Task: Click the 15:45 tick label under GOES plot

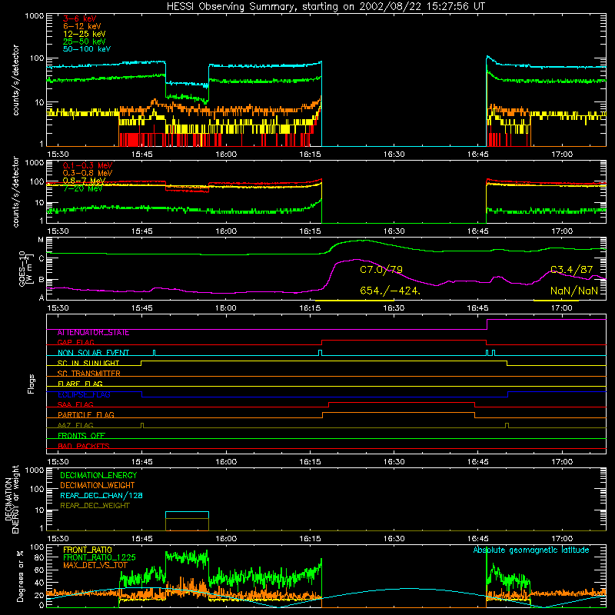Action: [142, 308]
